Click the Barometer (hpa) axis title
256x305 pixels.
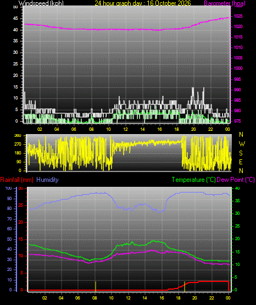(225, 3)
